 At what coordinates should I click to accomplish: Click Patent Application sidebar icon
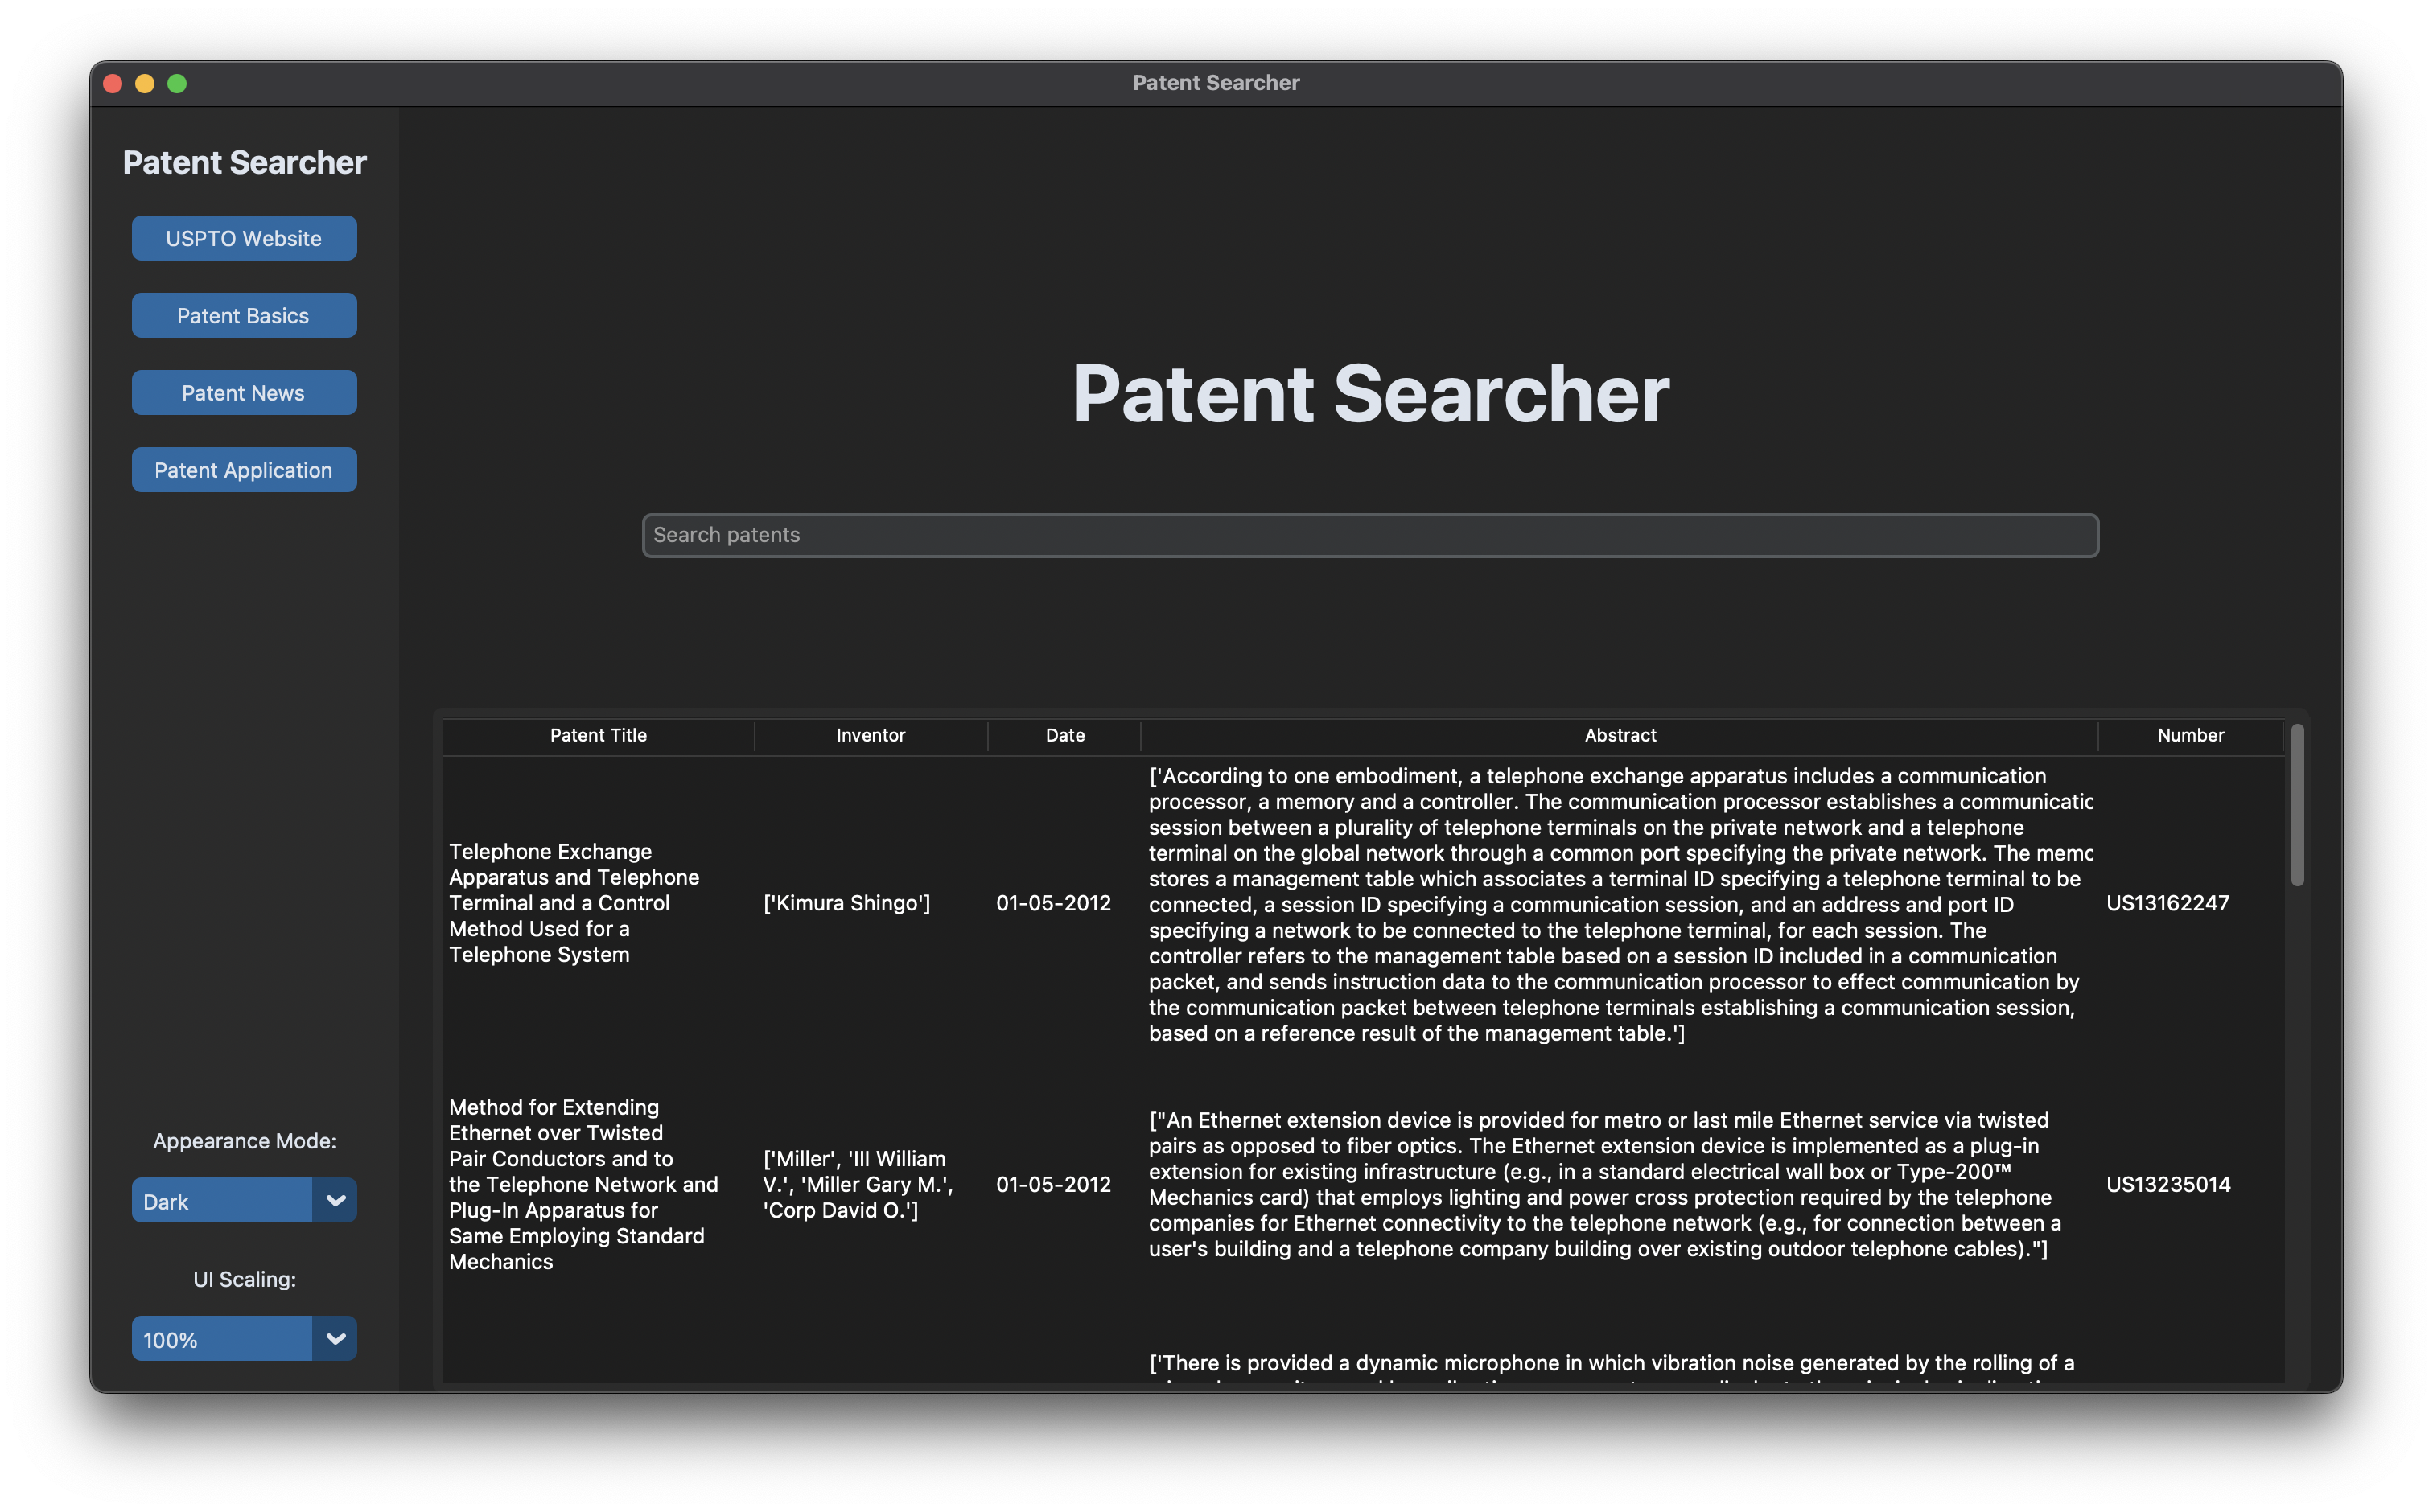coord(242,469)
